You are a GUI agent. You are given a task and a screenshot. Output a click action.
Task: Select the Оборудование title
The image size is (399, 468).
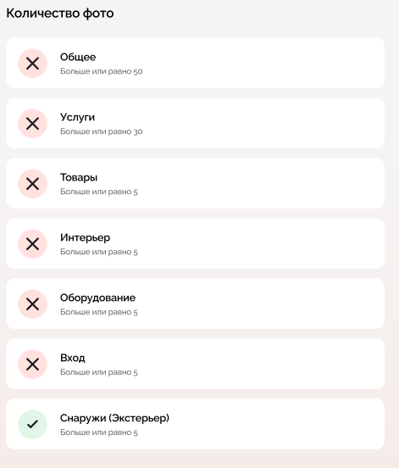coord(97,298)
